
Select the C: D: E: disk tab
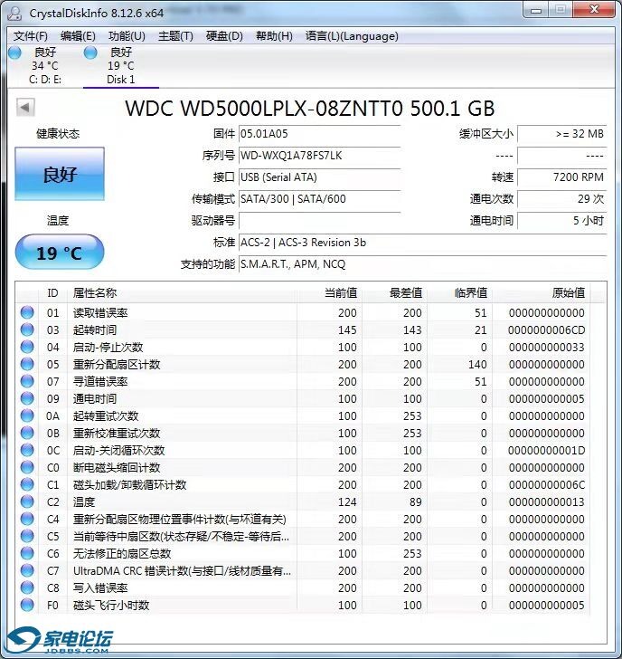click(x=45, y=65)
